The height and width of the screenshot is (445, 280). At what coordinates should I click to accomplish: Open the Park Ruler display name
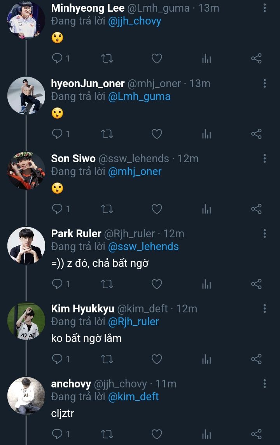[76, 234]
